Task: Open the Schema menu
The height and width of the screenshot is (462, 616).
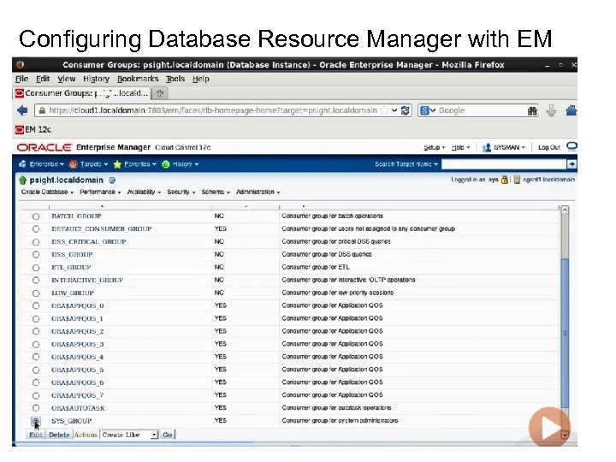Action: tap(216, 192)
